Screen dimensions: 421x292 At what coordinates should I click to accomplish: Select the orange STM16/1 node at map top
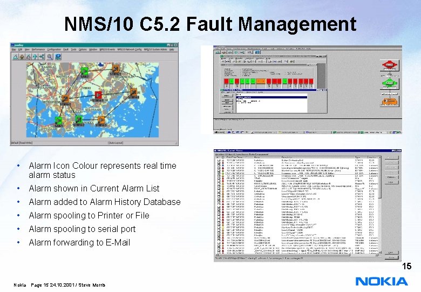[116, 68]
